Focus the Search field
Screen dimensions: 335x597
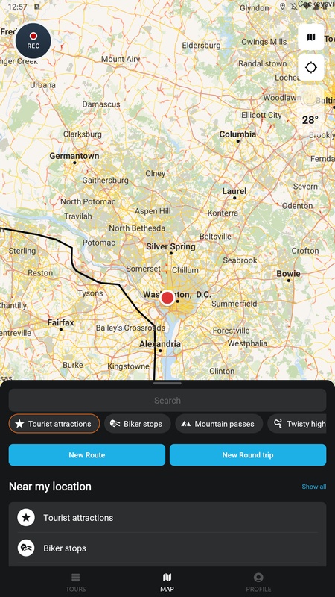(x=167, y=400)
